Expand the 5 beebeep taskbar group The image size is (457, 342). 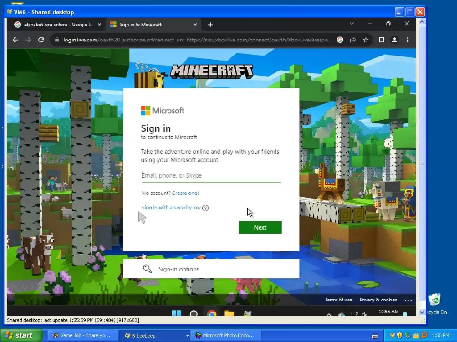[155, 336]
